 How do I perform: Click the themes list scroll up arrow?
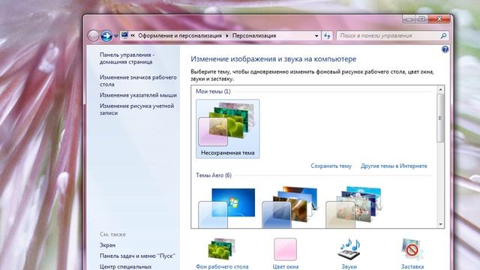click(x=440, y=90)
